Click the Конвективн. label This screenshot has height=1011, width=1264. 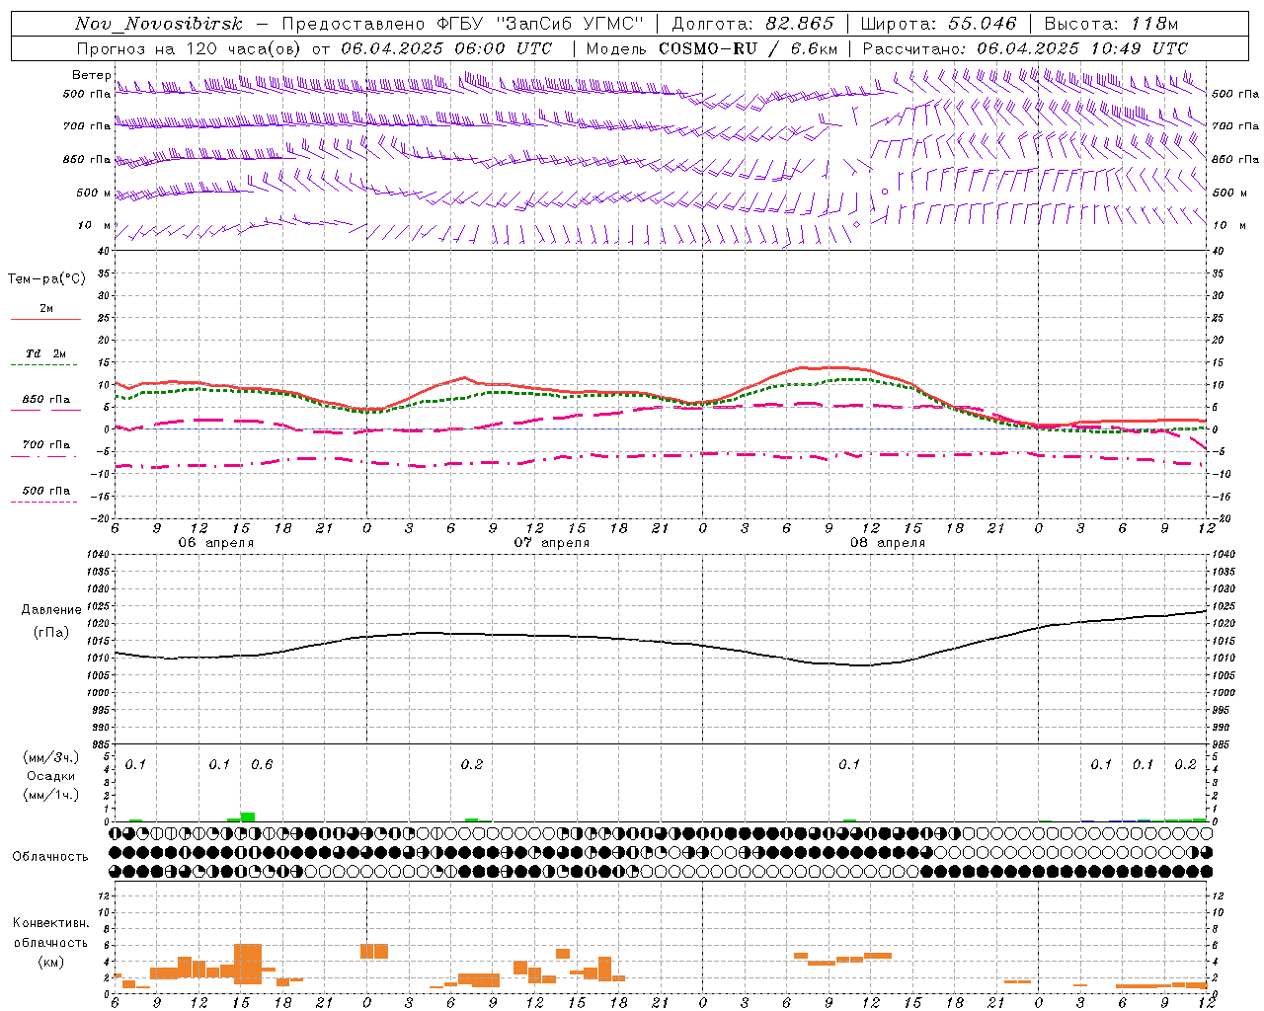point(51,923)
